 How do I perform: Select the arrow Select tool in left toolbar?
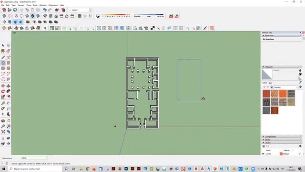point(3,45)
